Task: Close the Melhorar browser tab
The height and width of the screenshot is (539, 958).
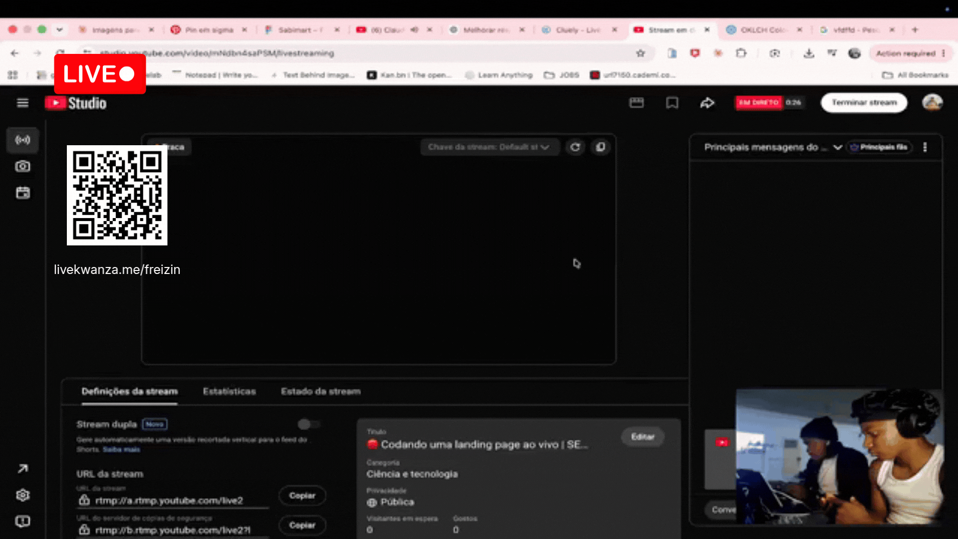Action: (x=522, y=30)
